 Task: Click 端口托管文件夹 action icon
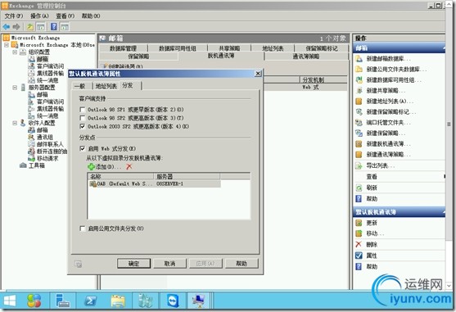(x=359, y=122)
